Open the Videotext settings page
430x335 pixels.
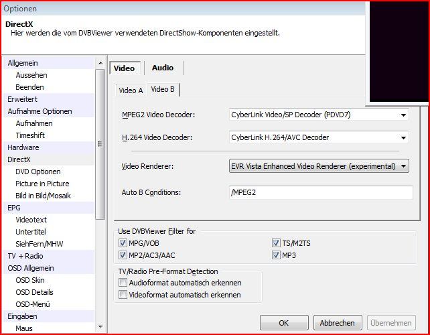[x=49, y=220]
